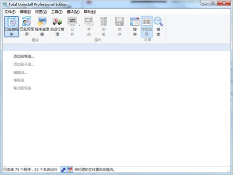Select the 已安装程序 module icon

pyautogui.click(x=12, y=27)
